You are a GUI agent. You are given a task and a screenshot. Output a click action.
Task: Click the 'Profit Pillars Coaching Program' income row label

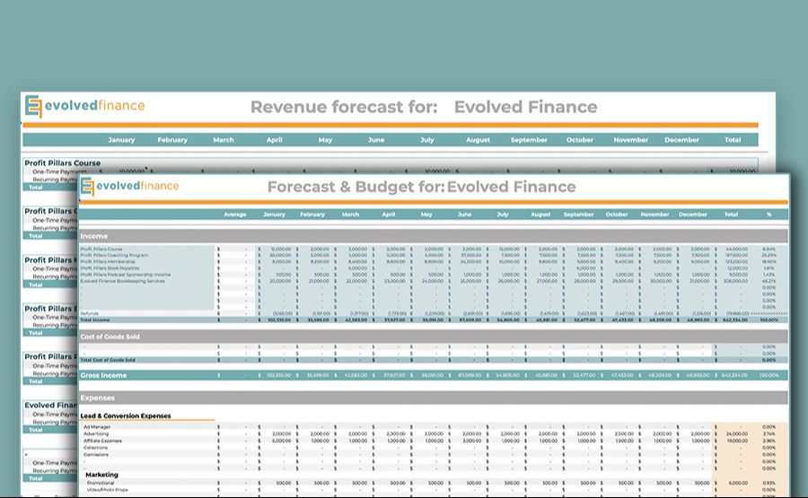tap(114, 256)
